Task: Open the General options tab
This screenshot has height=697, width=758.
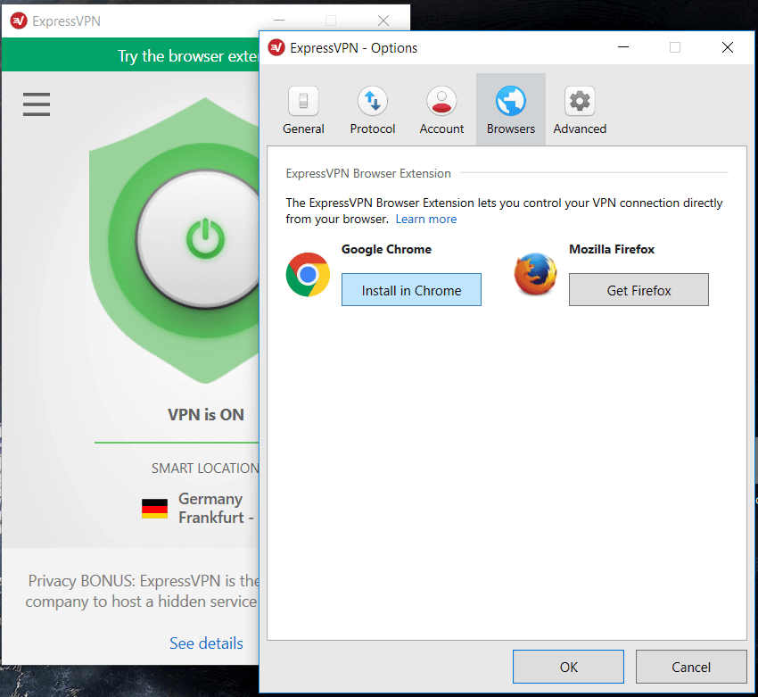Action: (x=303, y=110)
